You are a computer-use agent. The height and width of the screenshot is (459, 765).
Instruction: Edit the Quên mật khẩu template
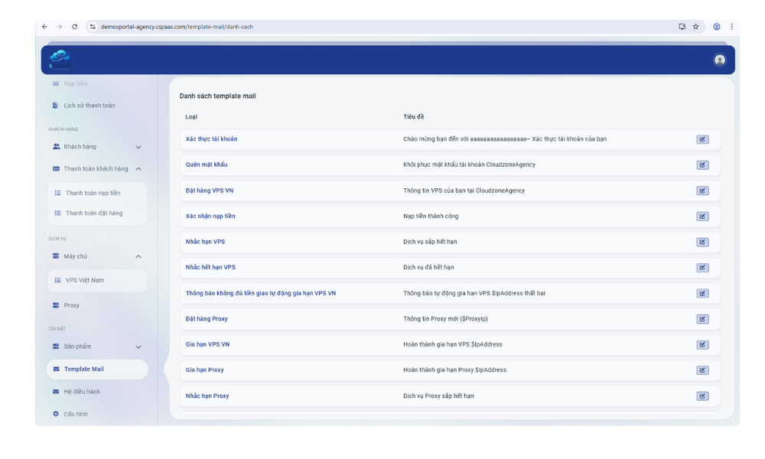coord(702,165)
